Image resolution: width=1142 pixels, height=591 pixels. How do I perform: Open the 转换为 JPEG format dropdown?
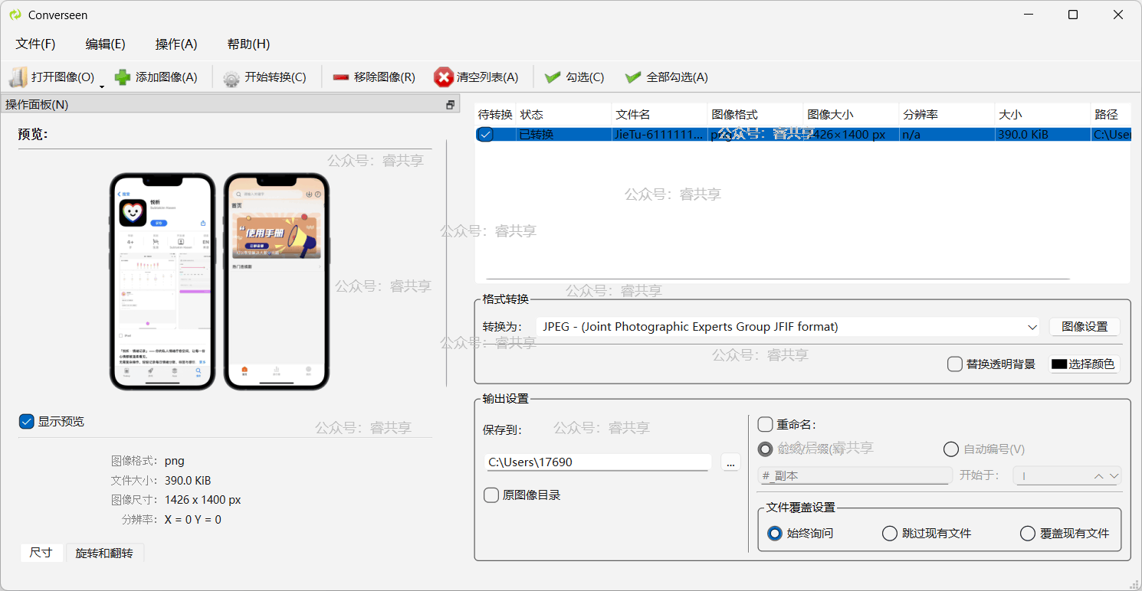pos(1032,327)
